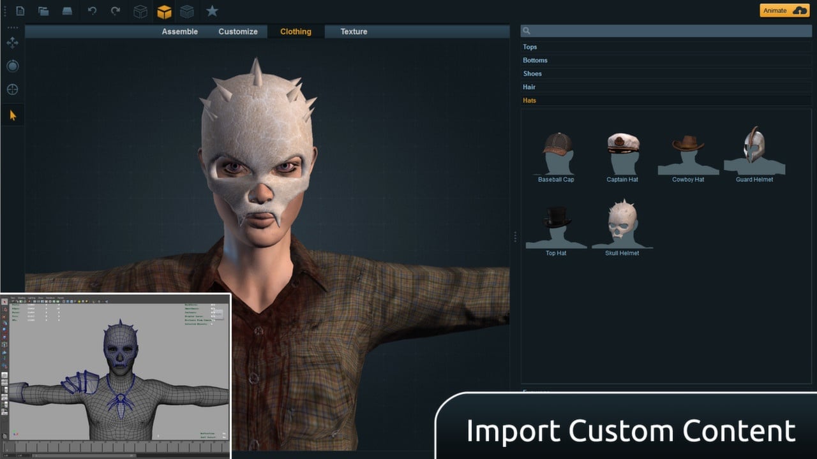This screenshot has width=817, height=459.
Task: Expand the Bottoms clothing category
Action: click(666, 60)
